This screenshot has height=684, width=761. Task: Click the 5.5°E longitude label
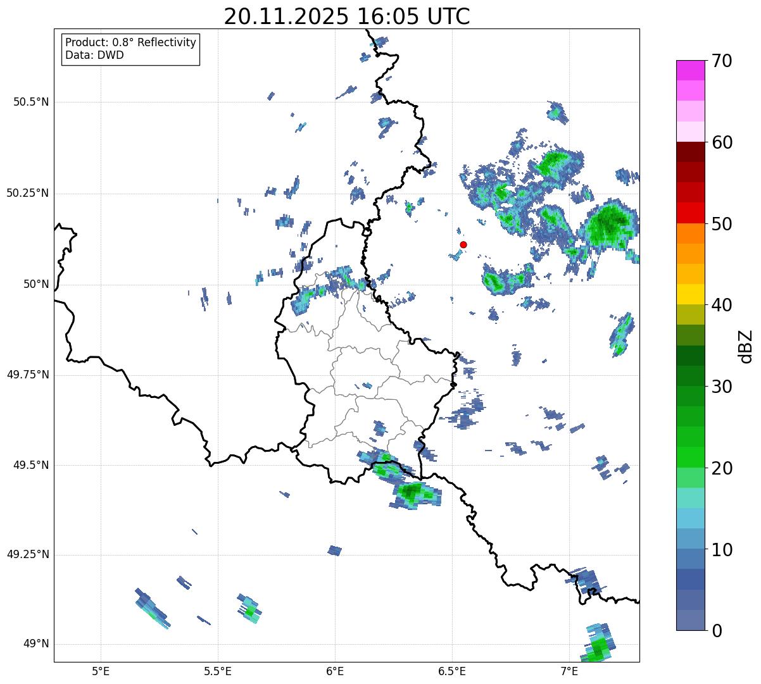click(x=218, y=671)
